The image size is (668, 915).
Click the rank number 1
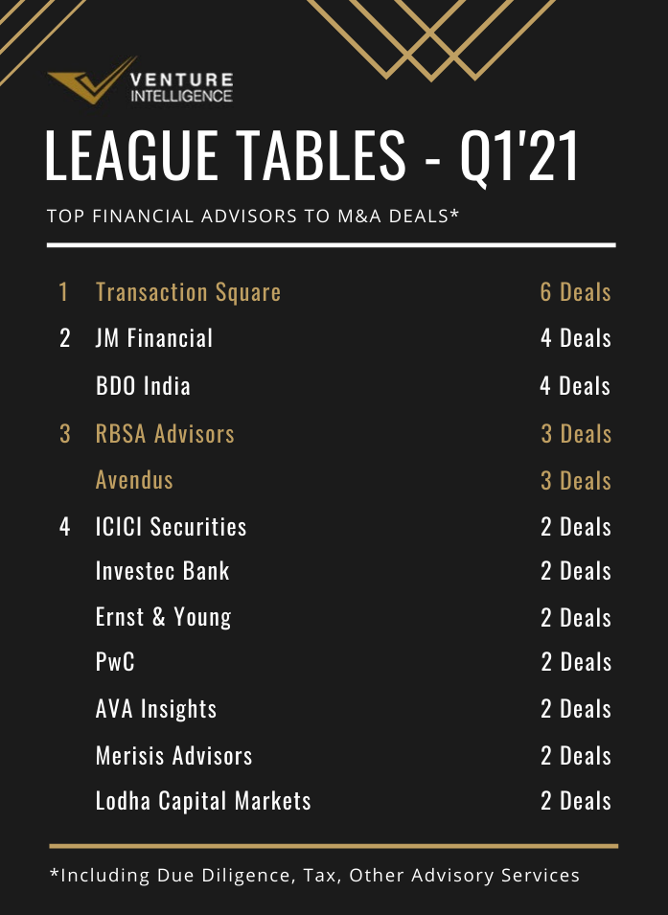pyautogui.click(x=63, y=292)
